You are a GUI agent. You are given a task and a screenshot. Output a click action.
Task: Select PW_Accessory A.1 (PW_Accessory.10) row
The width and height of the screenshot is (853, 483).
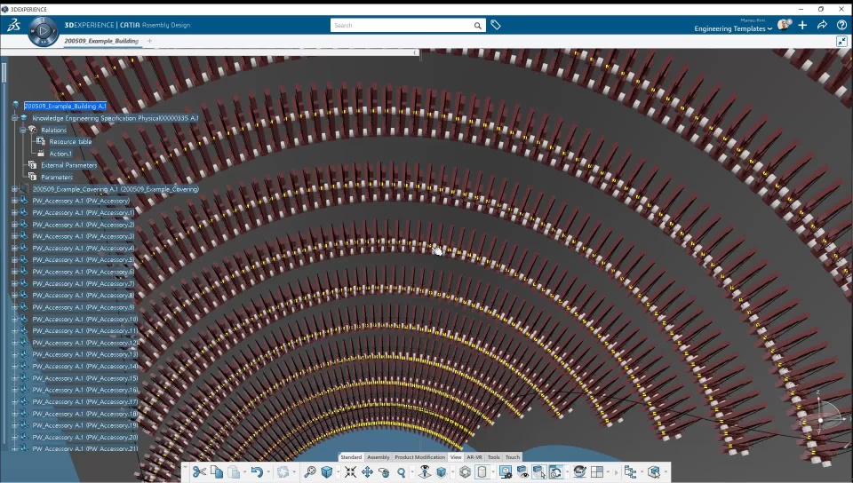click(x=85, y=319)
